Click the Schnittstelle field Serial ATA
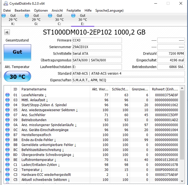The image size is (188, 185). [97, 54]
